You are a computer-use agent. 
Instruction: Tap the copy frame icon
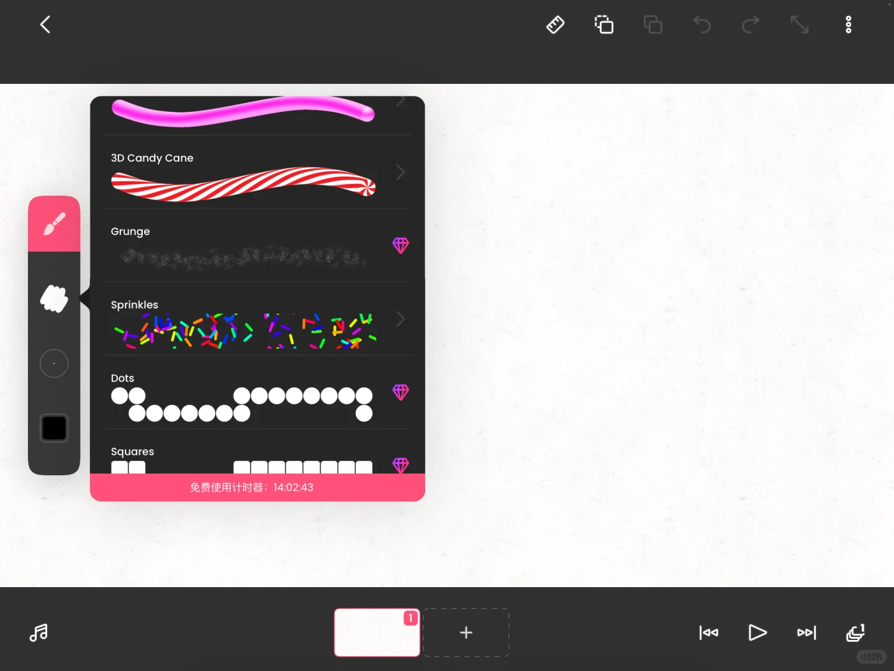coord(604,25)
